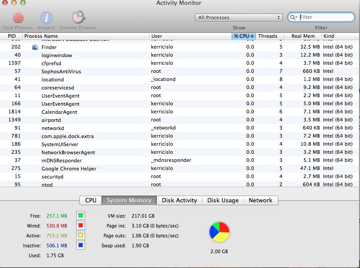Click the Quit Process stop-sign icon
Screen dimensions: 360x268
(x=18, y=18)
